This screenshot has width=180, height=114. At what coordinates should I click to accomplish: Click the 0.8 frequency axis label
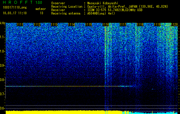click(2, 80)
